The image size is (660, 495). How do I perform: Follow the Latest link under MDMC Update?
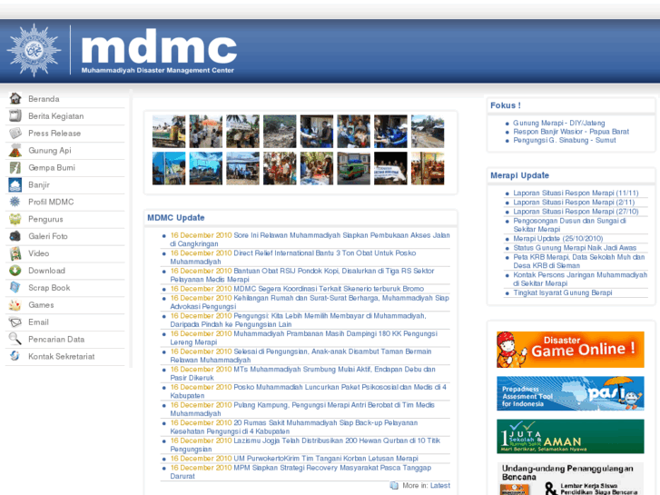coord(440,485)
